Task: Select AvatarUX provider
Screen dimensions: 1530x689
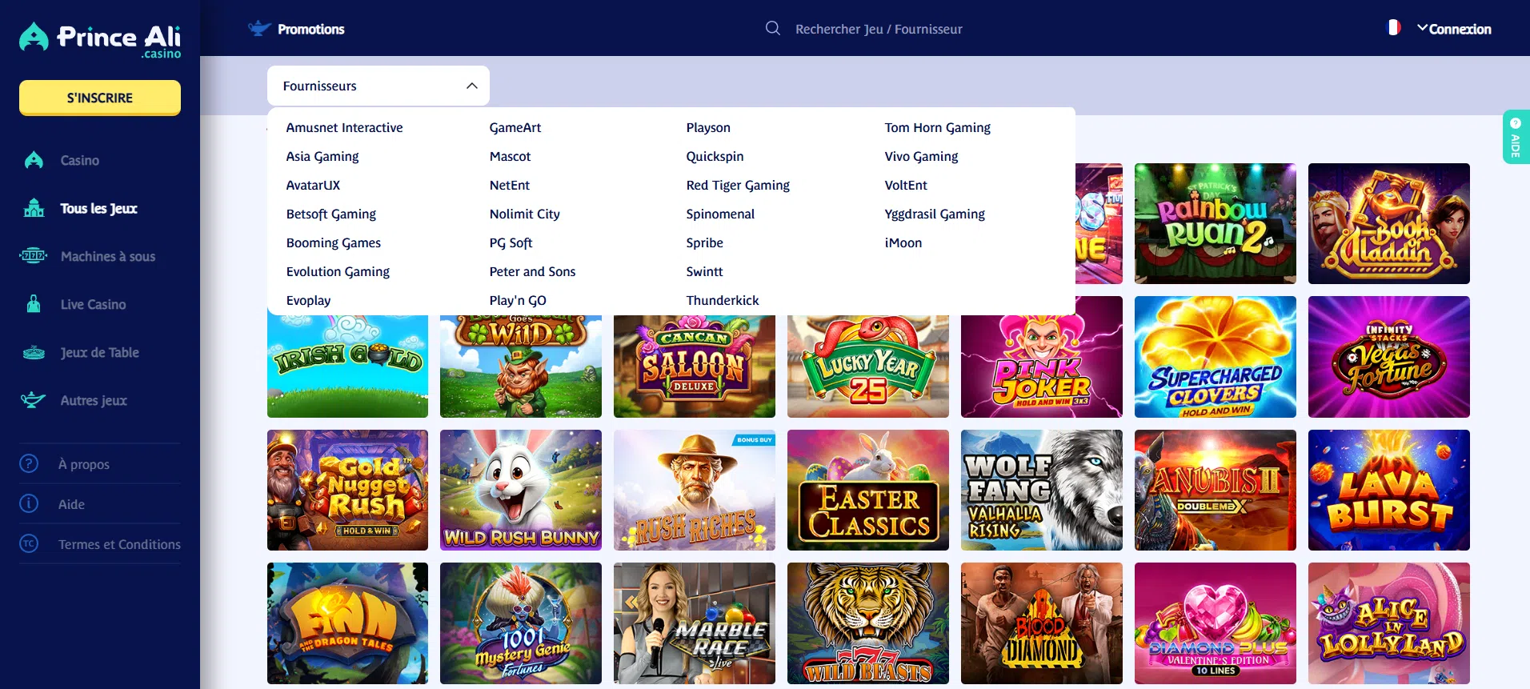Action: pos(313,185)
